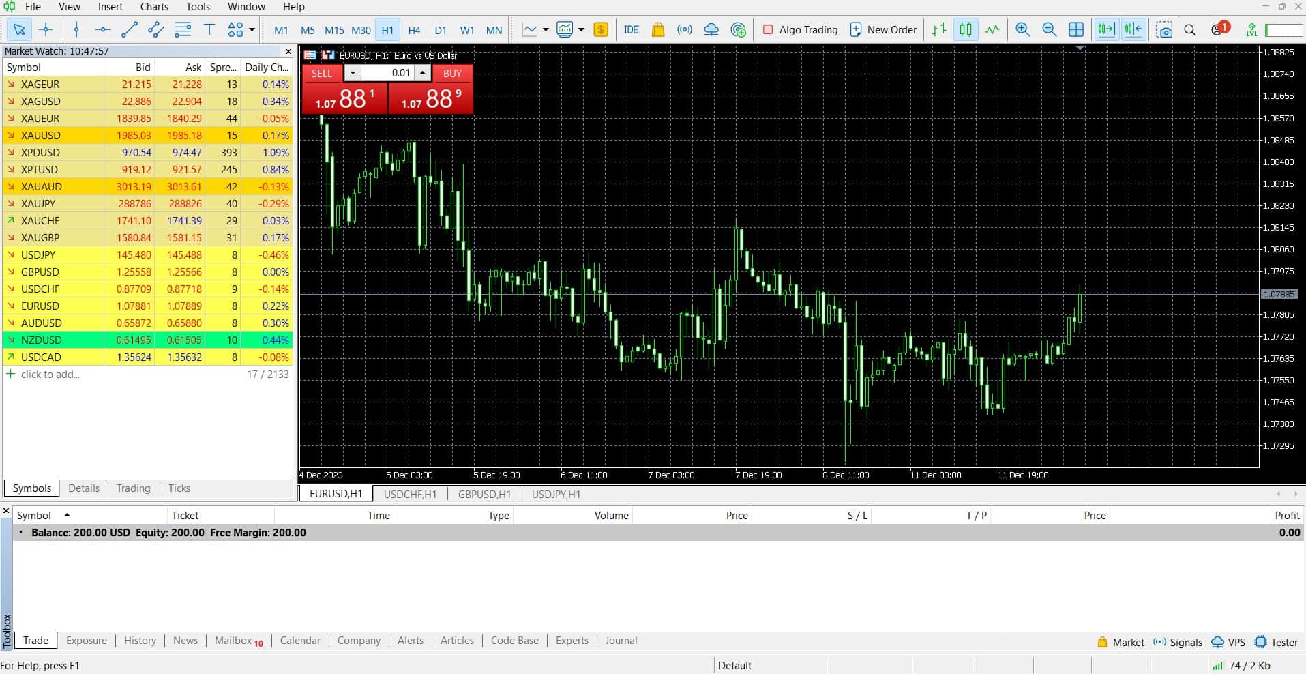The image size is (1306, 674).
Task: Draw a horizontal line on chart
Action: (x=103, y=29)
